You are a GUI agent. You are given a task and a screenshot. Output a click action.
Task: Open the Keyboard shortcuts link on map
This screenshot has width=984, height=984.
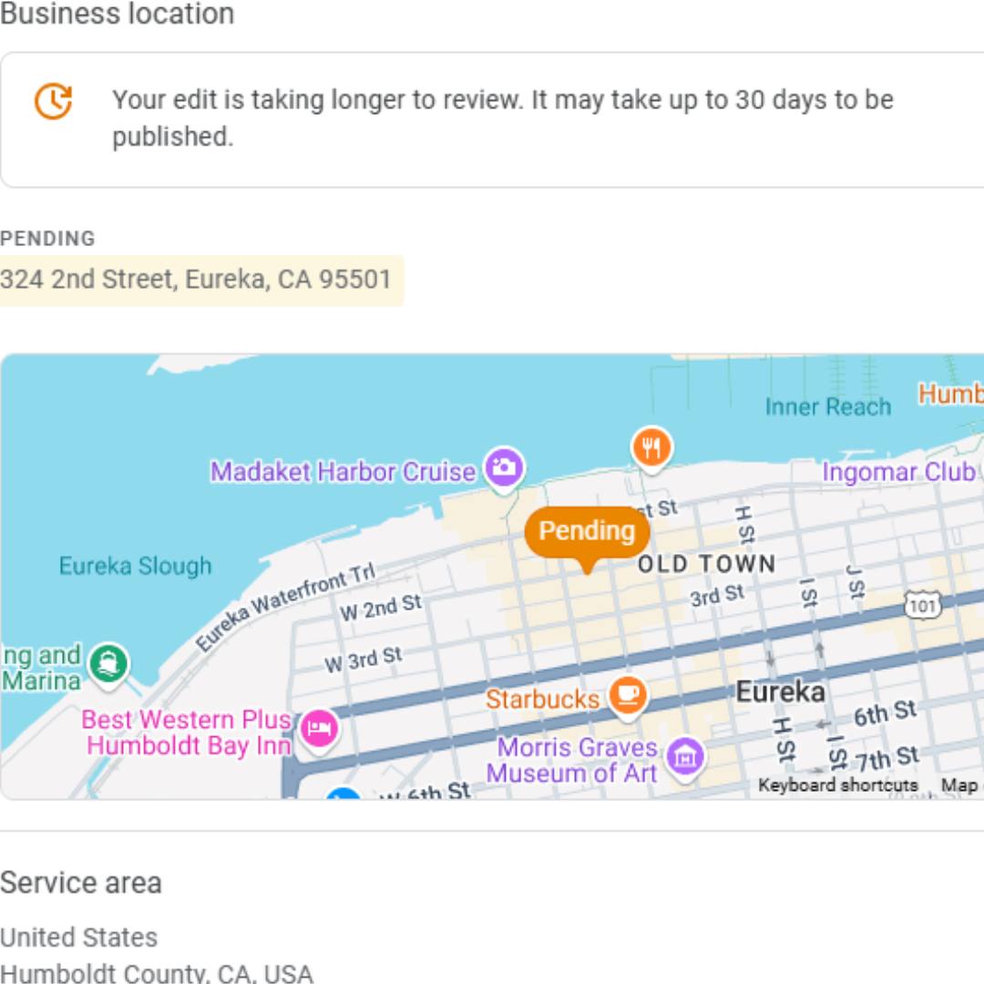coord(837,785)
